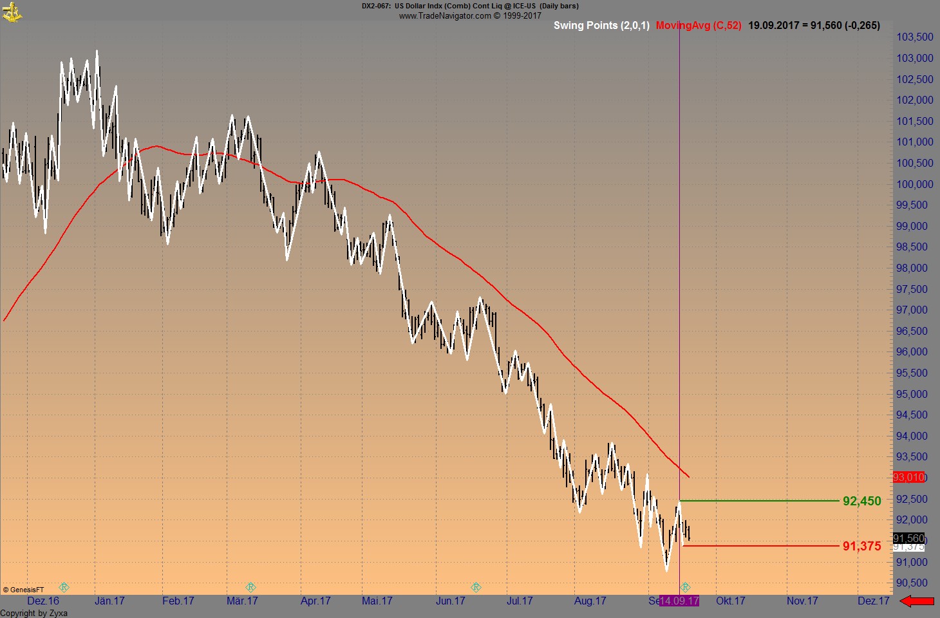Click the 92,500 price axis value
The height and width of the screenshot is (618, 940).
(x=912, y=499)
